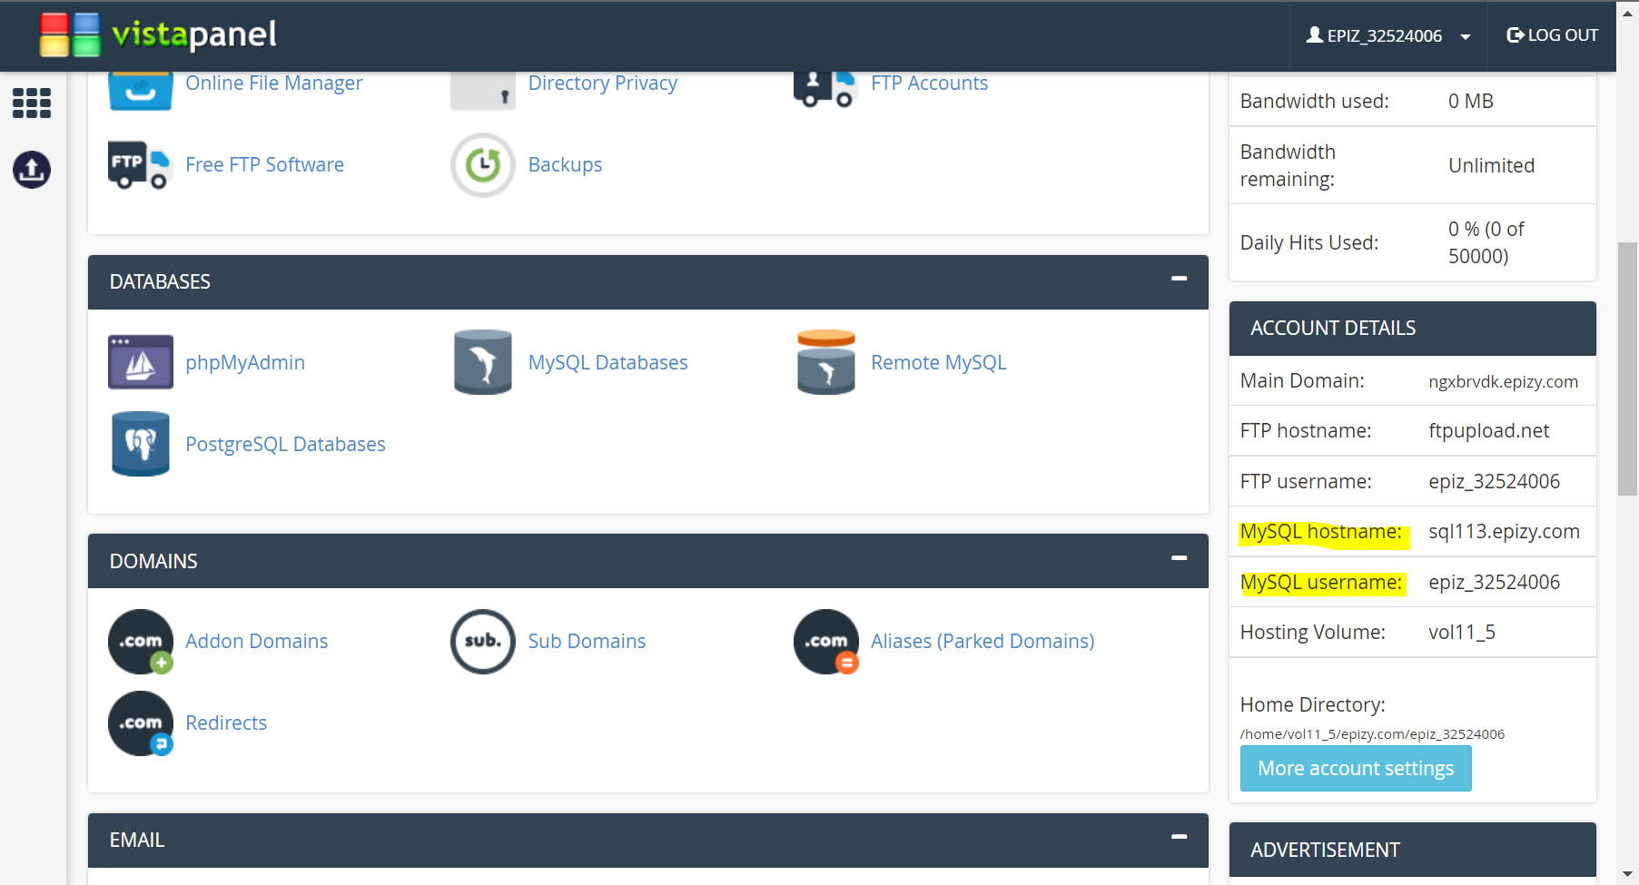The width and height of the screenshot is (1639, 885).
Task: Click the Addon Domains .com icon
Action: (141, 642)
